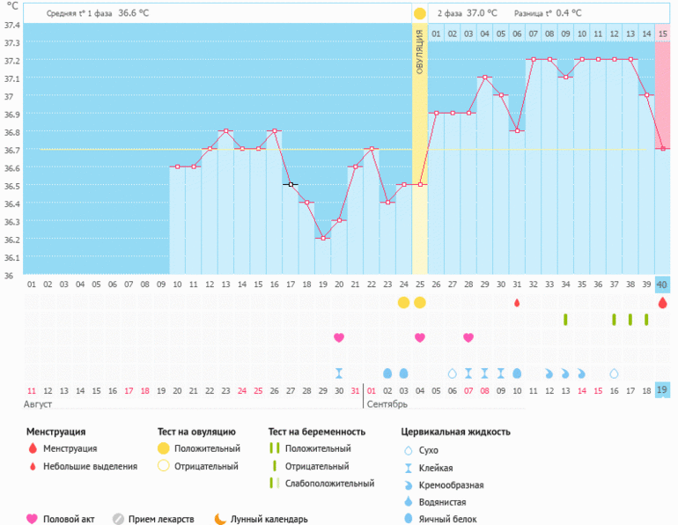Image resolution: width=678 pixels, height=525 pixels.
Task: Click the black-marked temperature point on day 17
Action: point(291,184)
